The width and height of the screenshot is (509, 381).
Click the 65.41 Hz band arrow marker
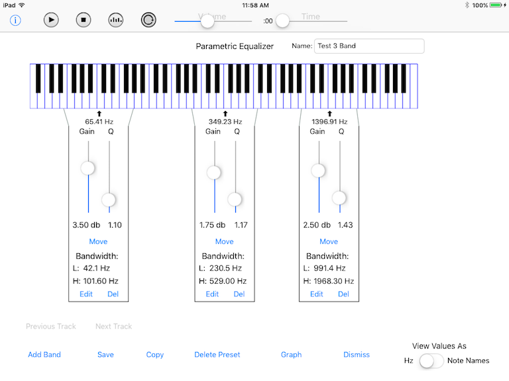(99, 114)
